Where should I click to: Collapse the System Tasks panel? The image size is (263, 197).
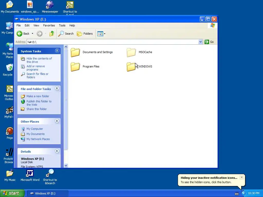[x=57, y=51]
